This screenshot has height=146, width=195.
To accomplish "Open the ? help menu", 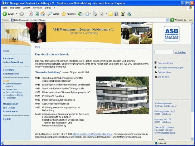I will pyautogui.click(x=54, y=8).
